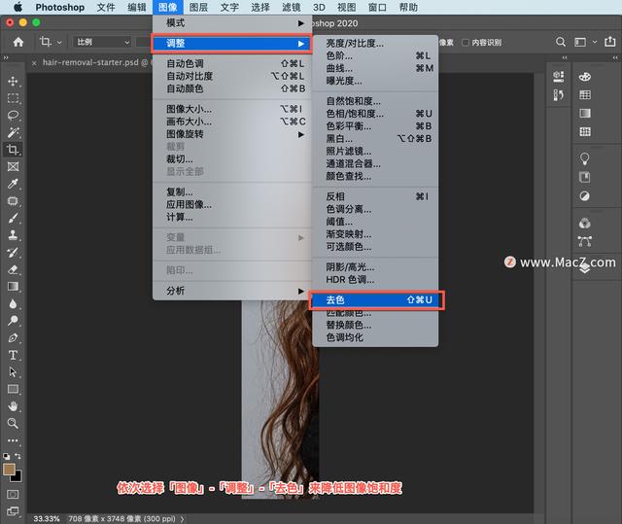Choose 自动色调 menu item
The image size is (622, 524).
(x=232, y=63)
